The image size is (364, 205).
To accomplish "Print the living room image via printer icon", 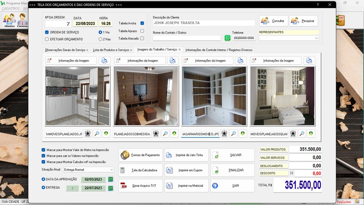I will click(172, 61).
